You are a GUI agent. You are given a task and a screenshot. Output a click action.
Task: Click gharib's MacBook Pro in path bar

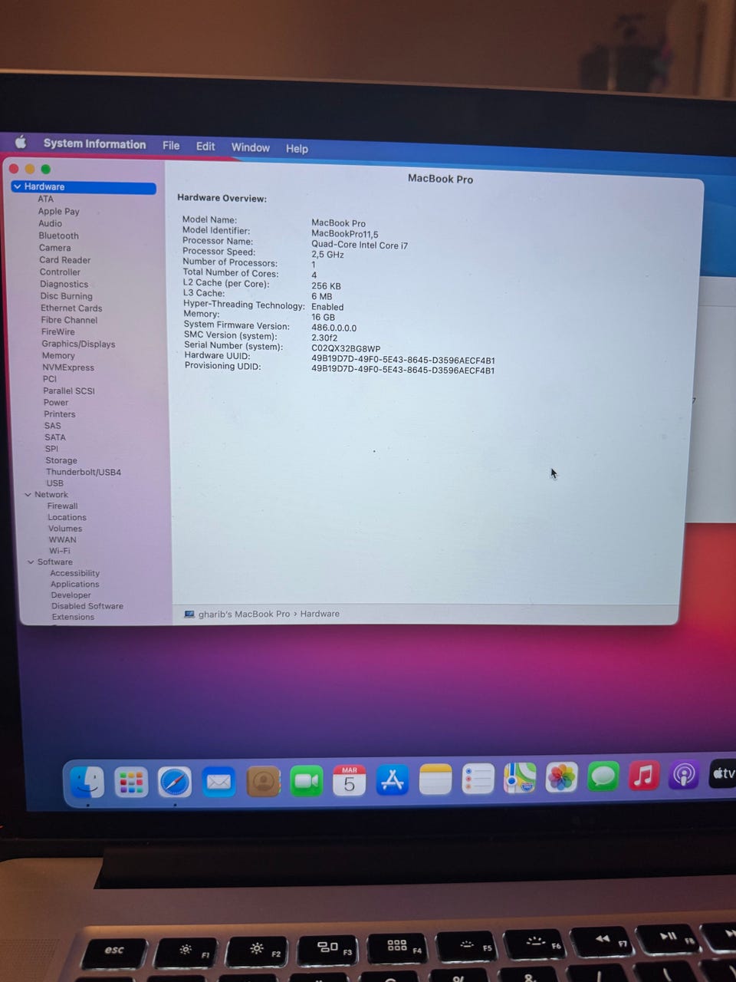tap(243, 614)
